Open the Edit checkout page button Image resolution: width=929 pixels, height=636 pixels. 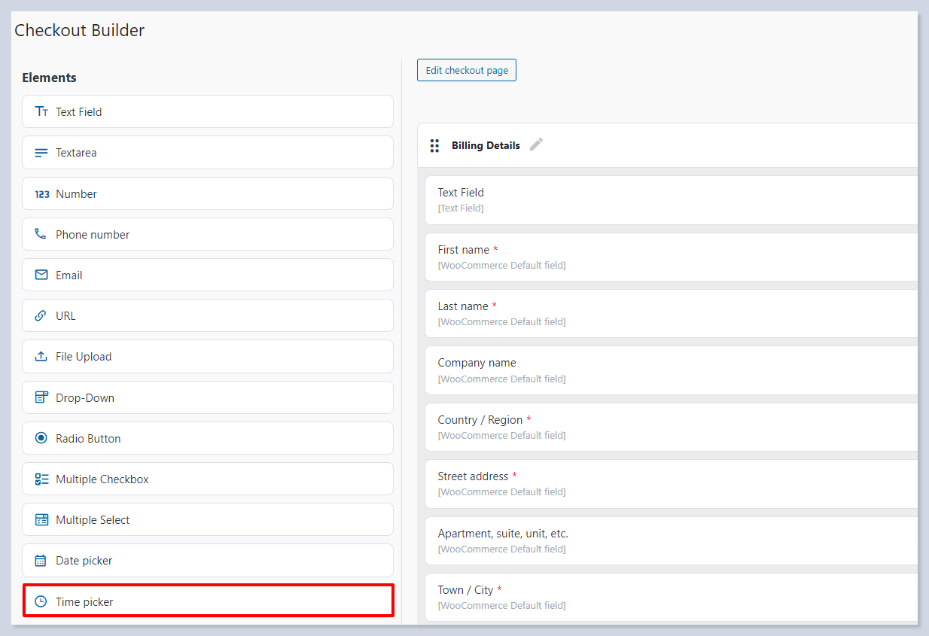[x=467, y=70]
